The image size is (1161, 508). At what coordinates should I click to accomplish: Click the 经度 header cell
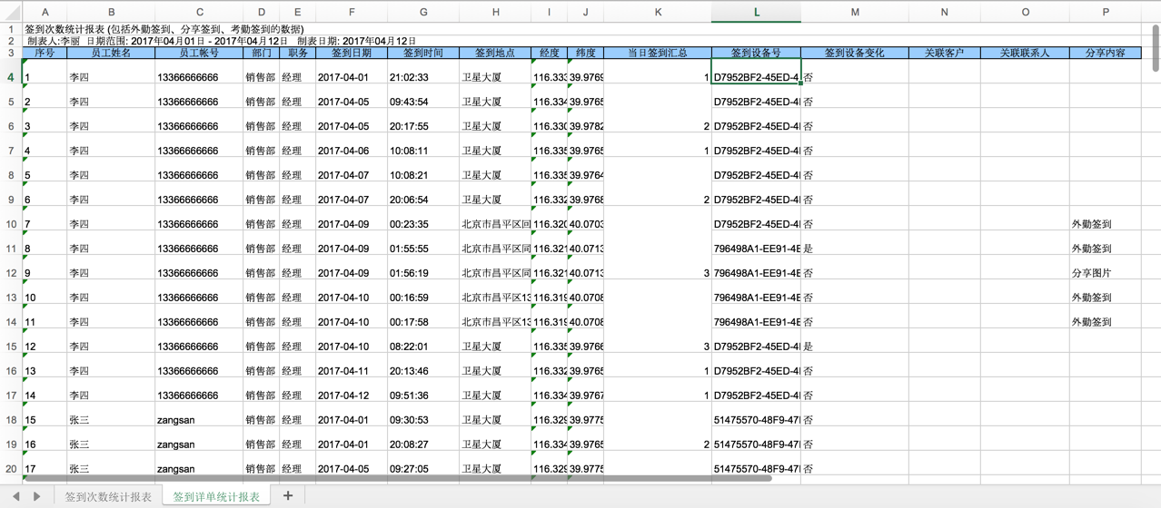tap(549, 53)
